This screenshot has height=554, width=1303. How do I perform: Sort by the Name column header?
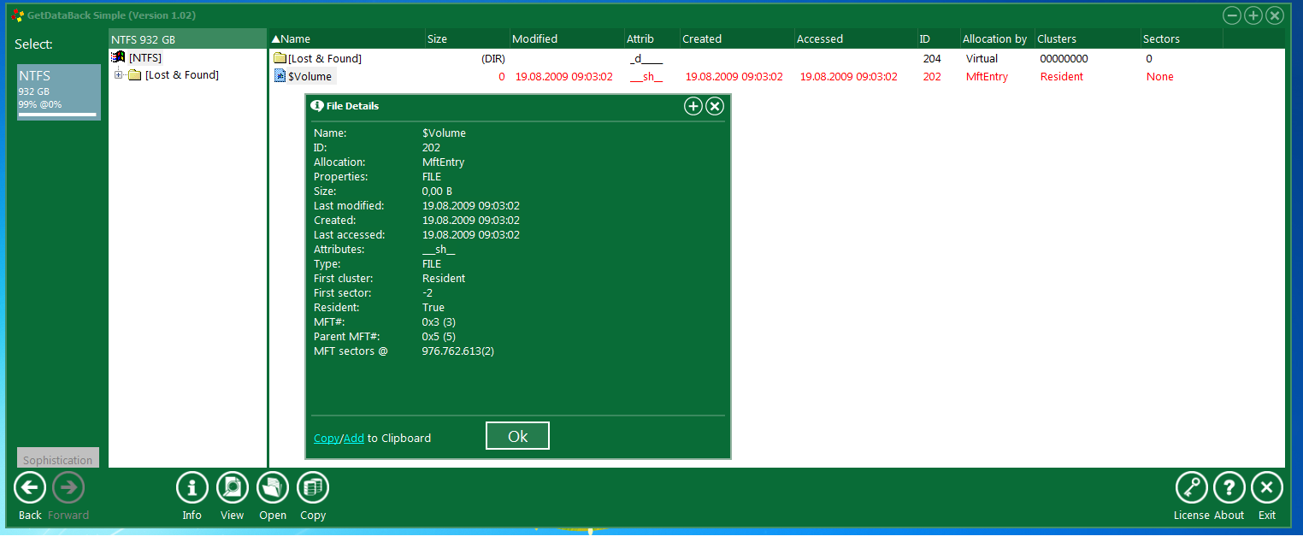point(347,38)
